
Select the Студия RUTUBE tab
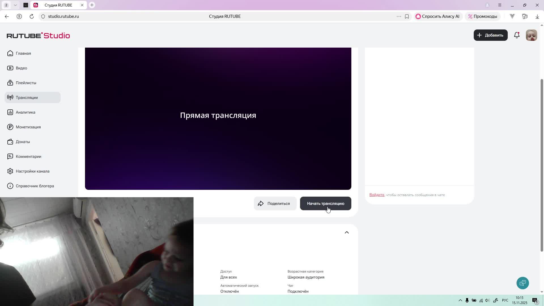click(58, 5)
